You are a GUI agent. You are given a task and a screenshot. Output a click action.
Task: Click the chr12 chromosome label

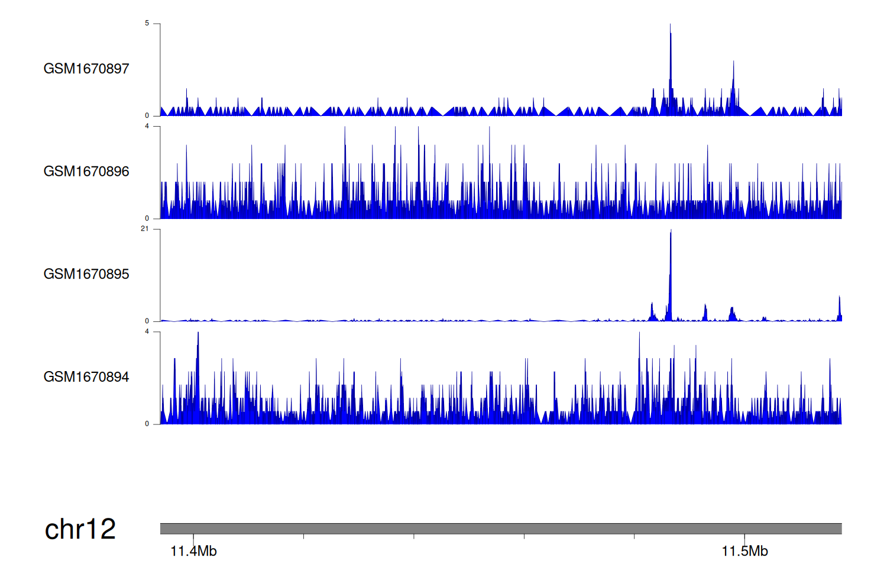pos(80,529)
